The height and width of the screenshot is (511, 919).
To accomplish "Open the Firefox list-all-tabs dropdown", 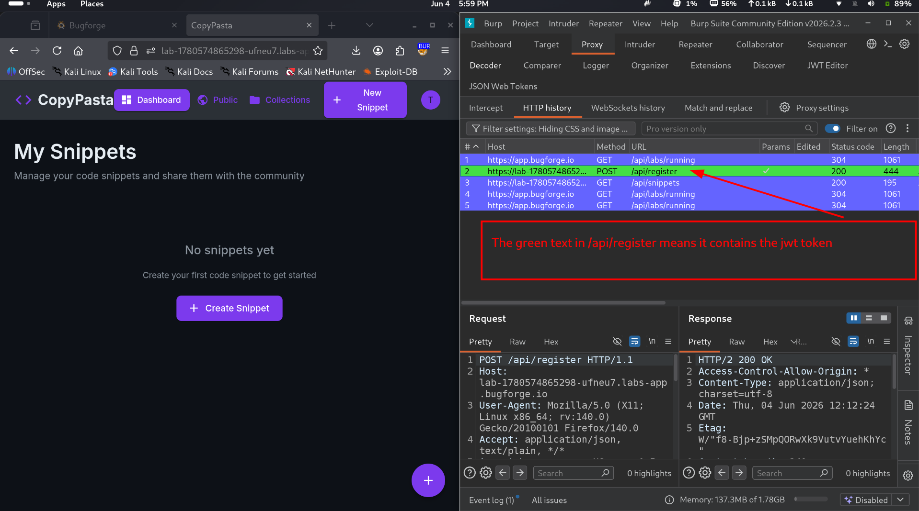I will tap(369, 25).
